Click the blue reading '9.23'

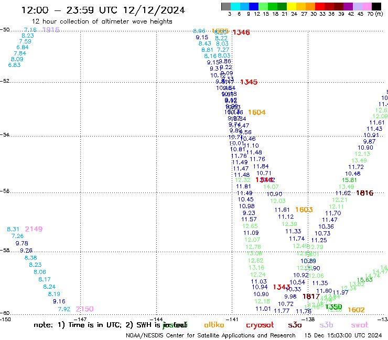tap(249, 213)
